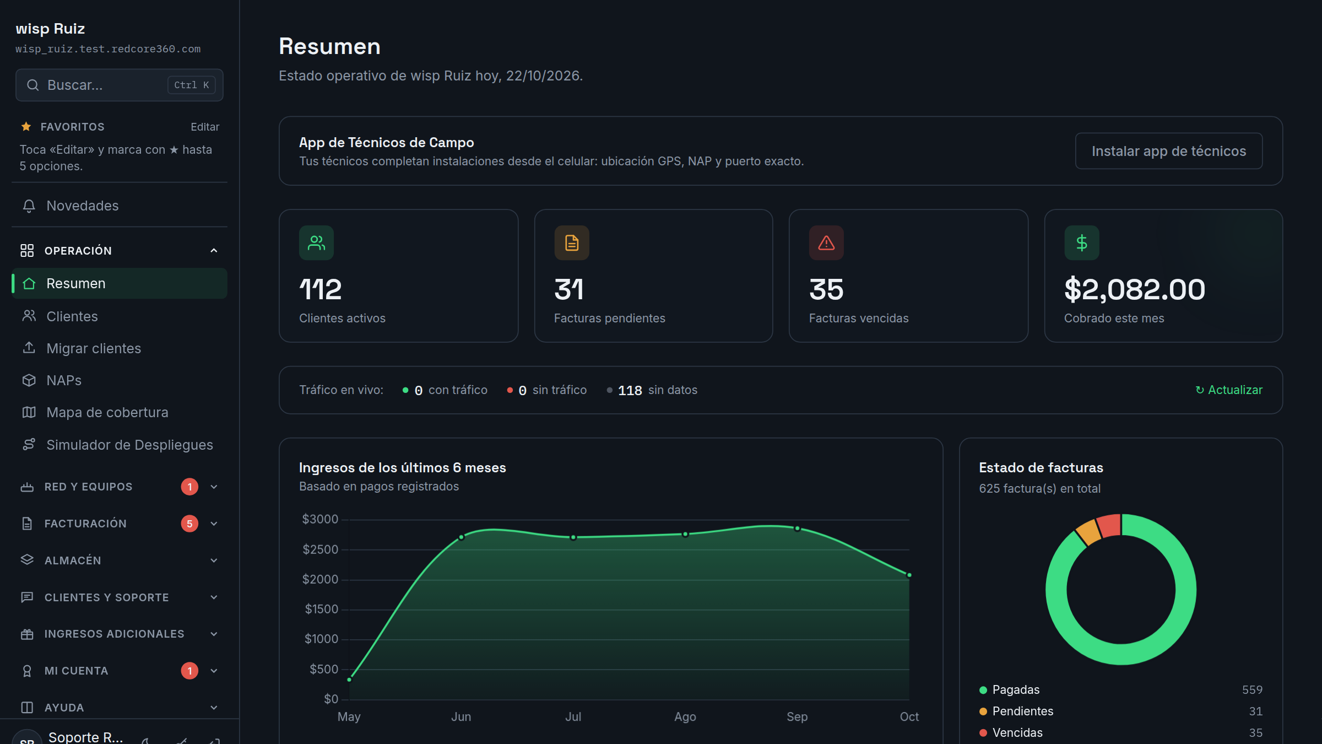1322x744 pixels.
Task: Expand the Mi cuenta section chevron
Action: pyautogui.click(x=214, y=671)
